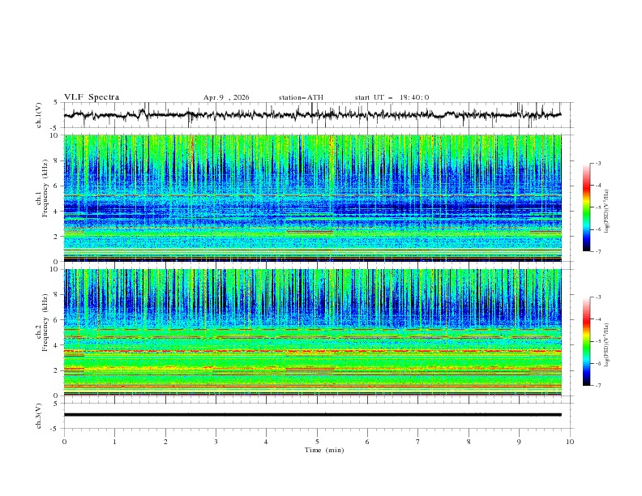Viewport: 642px width, 496px height.
Task: Click time axis tick label "7"
Action: pos(418,442)
